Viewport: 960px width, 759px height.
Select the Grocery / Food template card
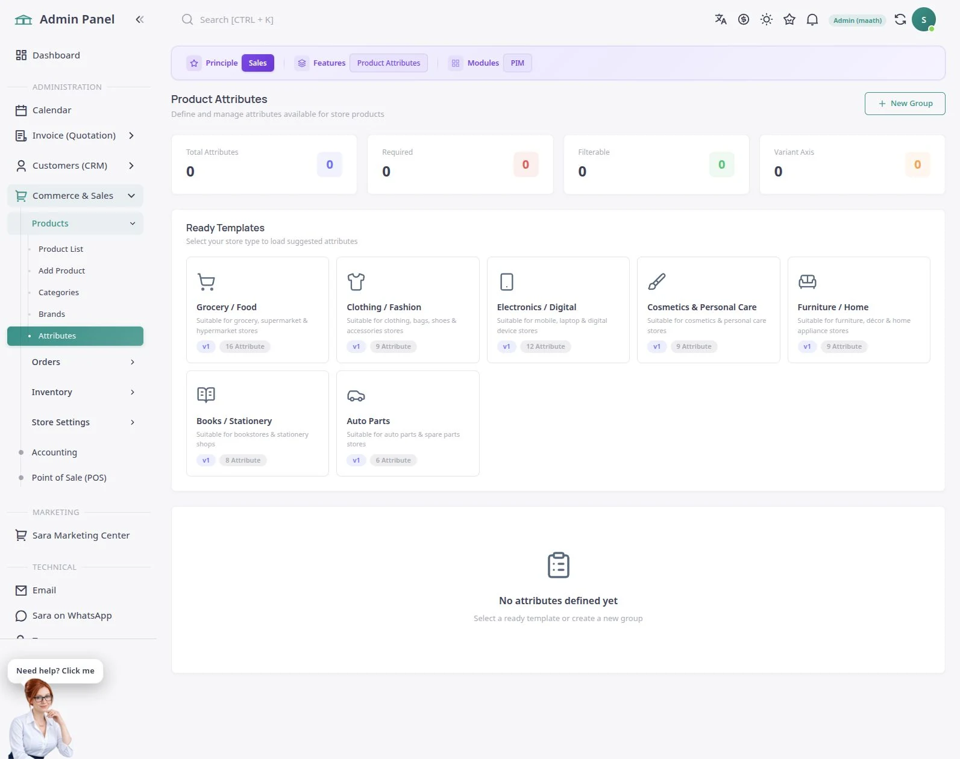pos(257,310)
